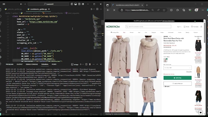
Task: Click the green Add to Bag button
Action: [177, 78]
